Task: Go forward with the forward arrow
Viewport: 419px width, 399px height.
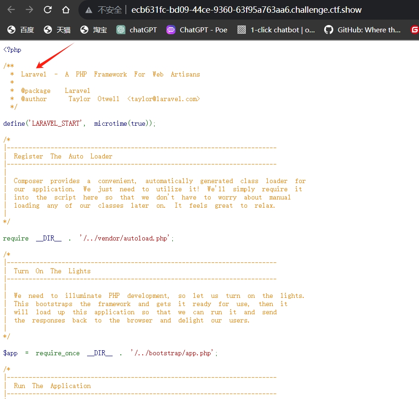Action: click(29, 10)
